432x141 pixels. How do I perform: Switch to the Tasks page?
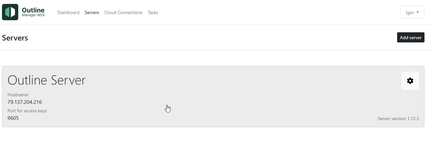[x=153, y=12]
